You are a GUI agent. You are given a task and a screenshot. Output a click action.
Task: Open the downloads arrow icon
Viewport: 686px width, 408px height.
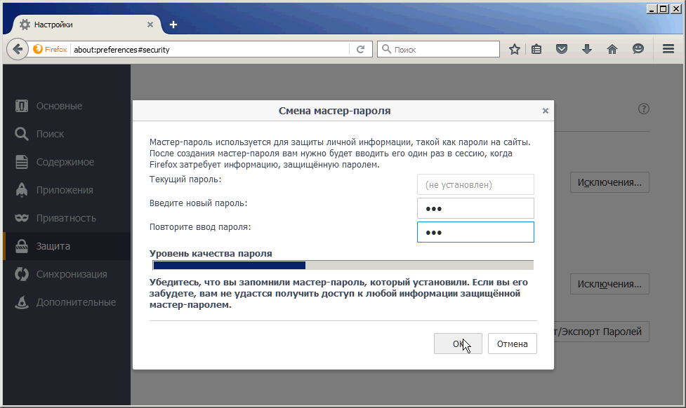(x=587, y=50)
